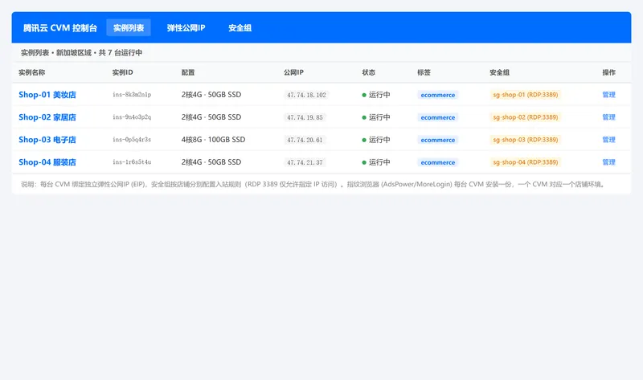Select instance ID ins-0p5q4r3s
643x380 pixels.
point(132,140)
